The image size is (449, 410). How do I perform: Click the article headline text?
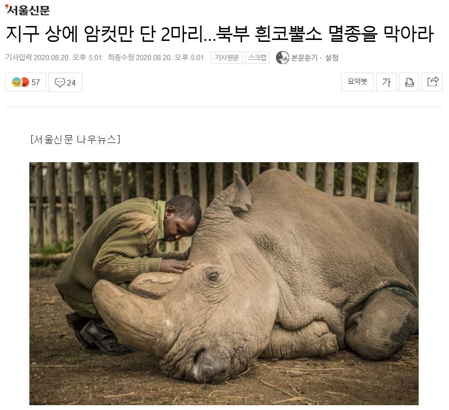click(x=219, y=34)
